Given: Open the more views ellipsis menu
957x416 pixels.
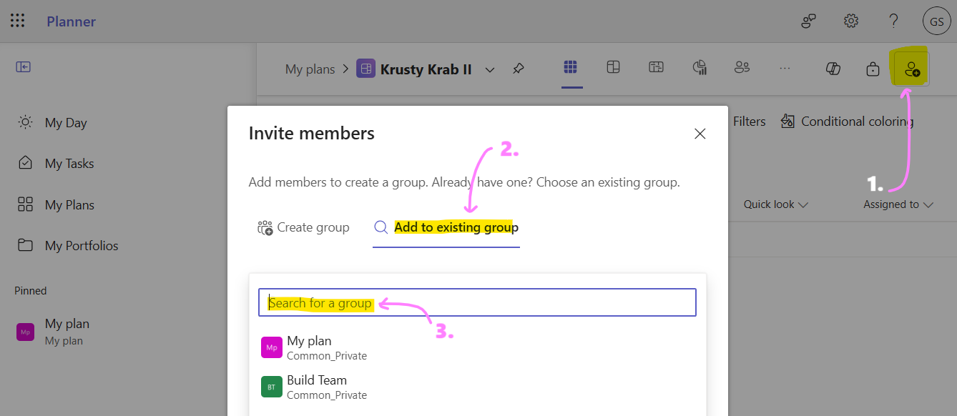Looking at the screenshot, I should (785, 68).
